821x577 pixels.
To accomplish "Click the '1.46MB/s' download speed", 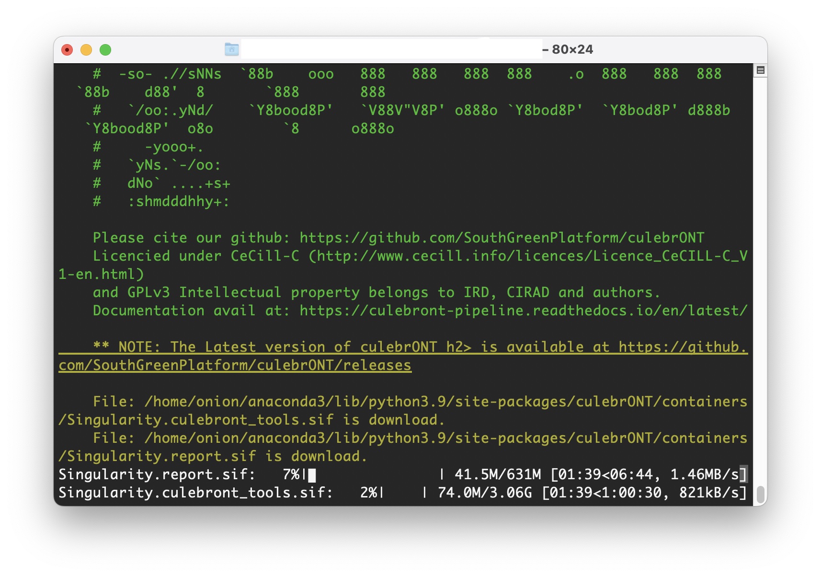I will [x=705, y=474].
